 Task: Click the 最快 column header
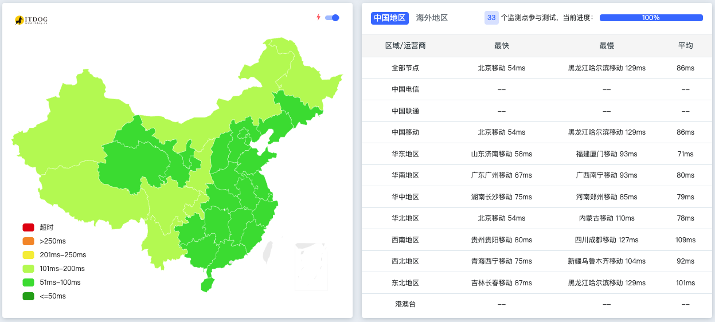[502, 46]
